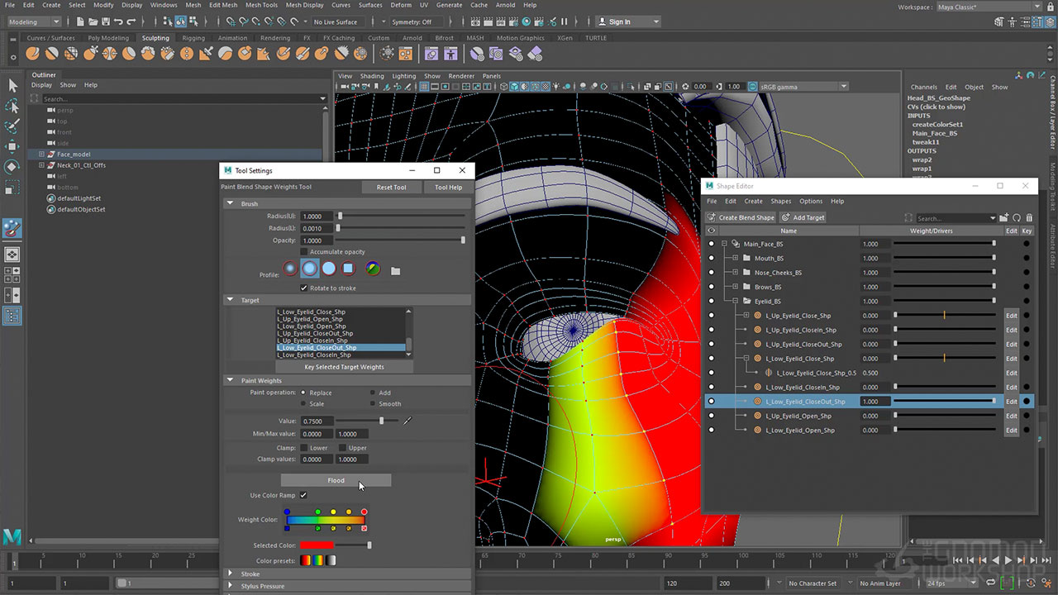Click the trash icon in Shape Editor

pyautogui.click(x=1028, y=217)
